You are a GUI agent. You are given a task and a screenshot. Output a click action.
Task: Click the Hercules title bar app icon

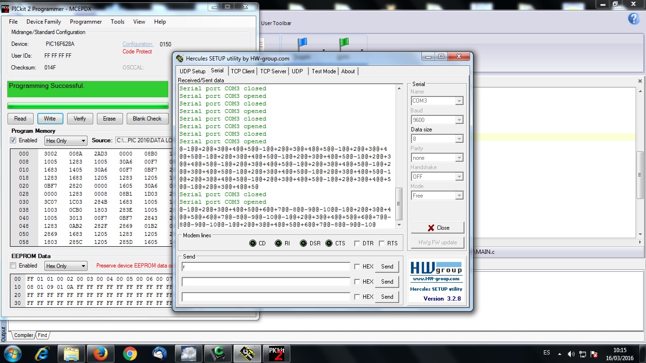point(180,59)
